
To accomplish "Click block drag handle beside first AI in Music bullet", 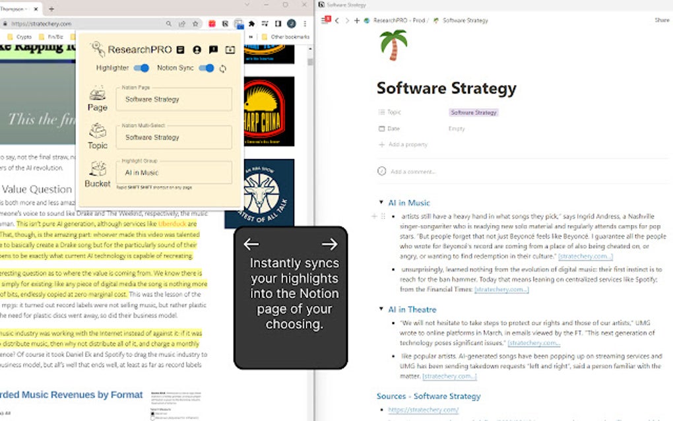I will [x=383, y=216].
